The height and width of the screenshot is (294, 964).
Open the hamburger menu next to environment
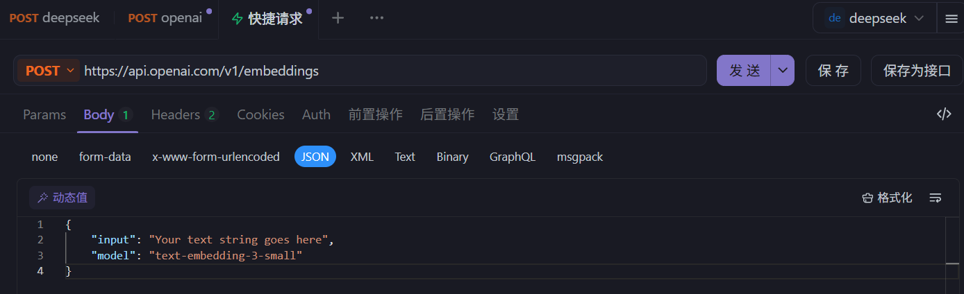click(x=951, y=19)
